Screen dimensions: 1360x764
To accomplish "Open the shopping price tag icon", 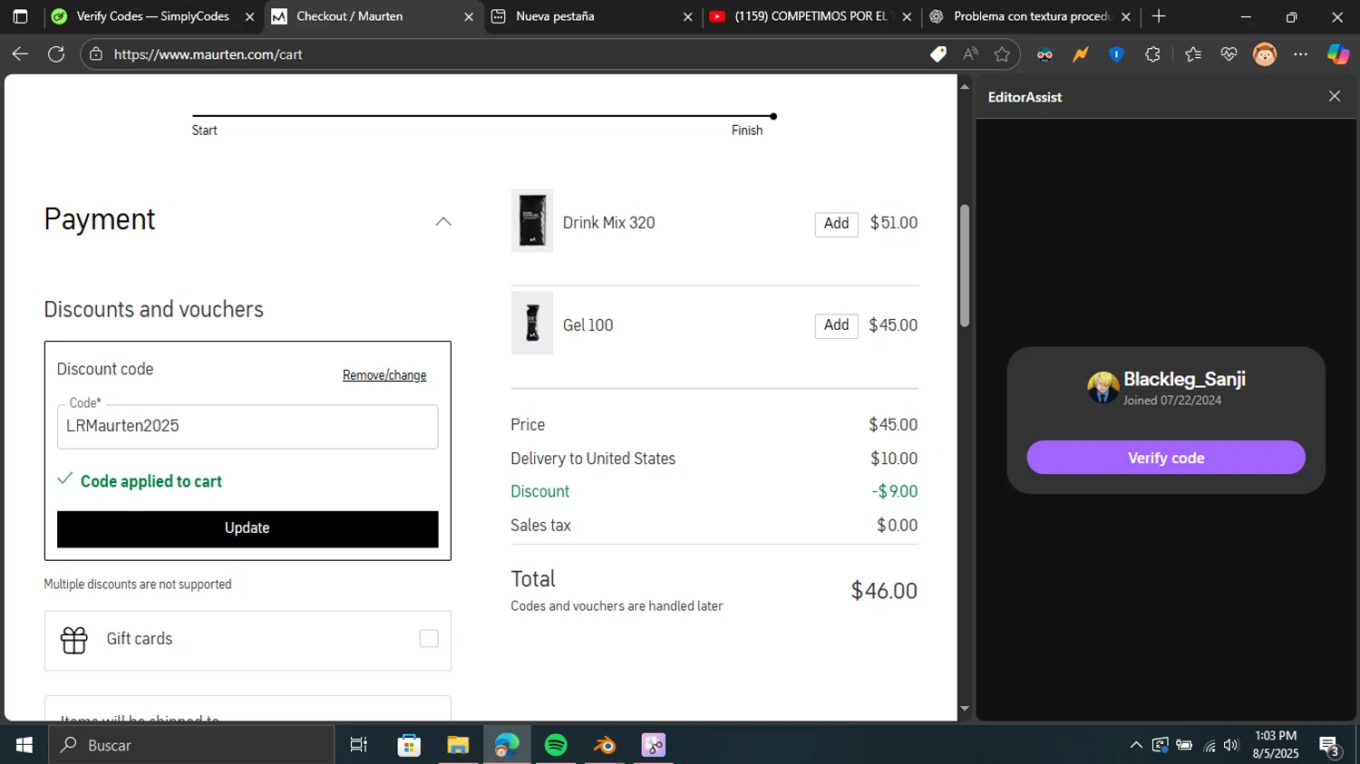I will 938,54.
